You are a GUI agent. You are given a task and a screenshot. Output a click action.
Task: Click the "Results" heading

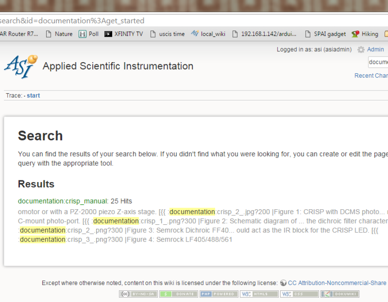click(x=36, y=184)
